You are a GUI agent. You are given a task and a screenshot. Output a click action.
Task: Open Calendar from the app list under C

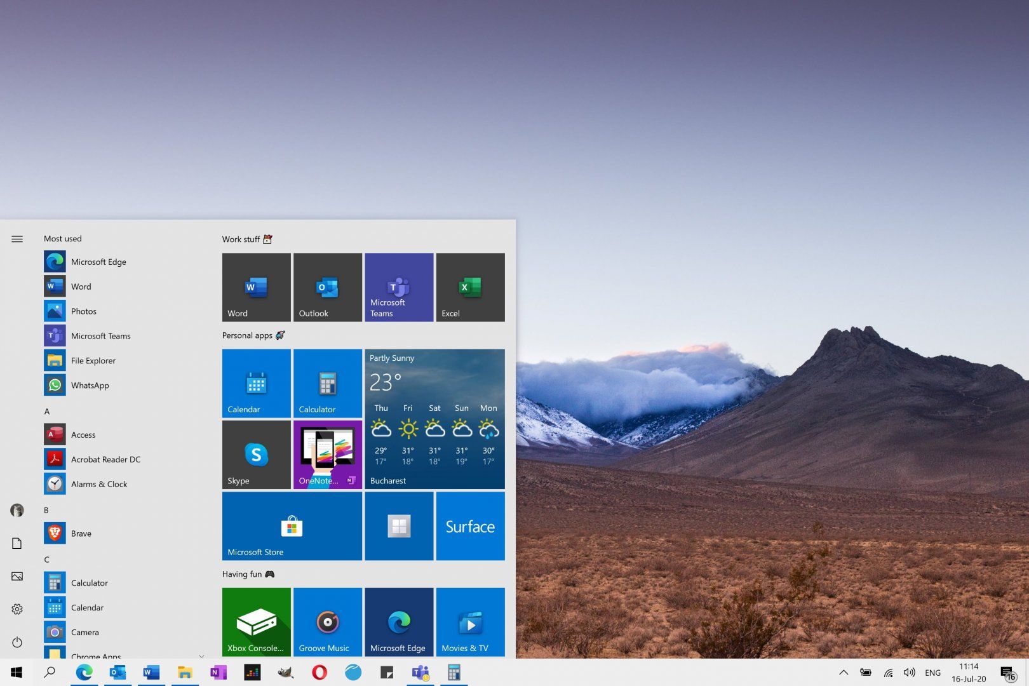point(124,608)
